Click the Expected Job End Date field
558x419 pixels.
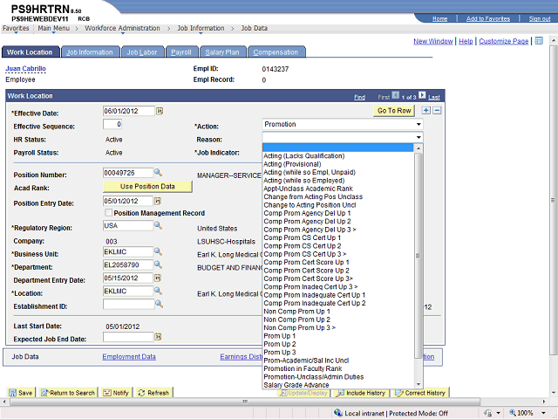[128, 337]
